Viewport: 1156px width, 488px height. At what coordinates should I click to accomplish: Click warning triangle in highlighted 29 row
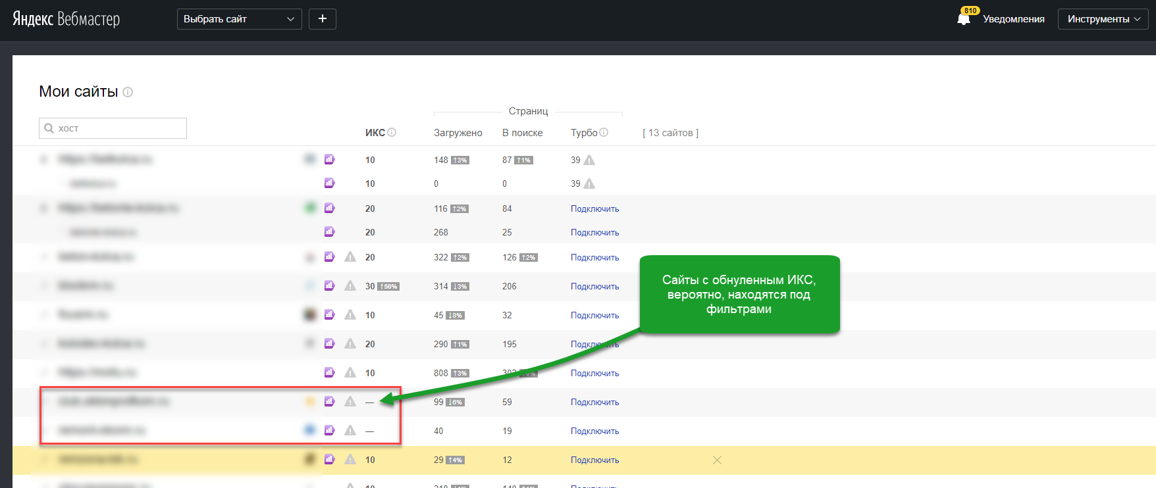point(350,459)
